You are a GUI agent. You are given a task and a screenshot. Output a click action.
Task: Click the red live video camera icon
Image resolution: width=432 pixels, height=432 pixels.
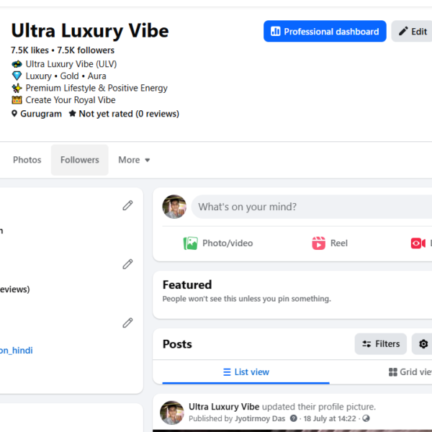coord(418,243)
